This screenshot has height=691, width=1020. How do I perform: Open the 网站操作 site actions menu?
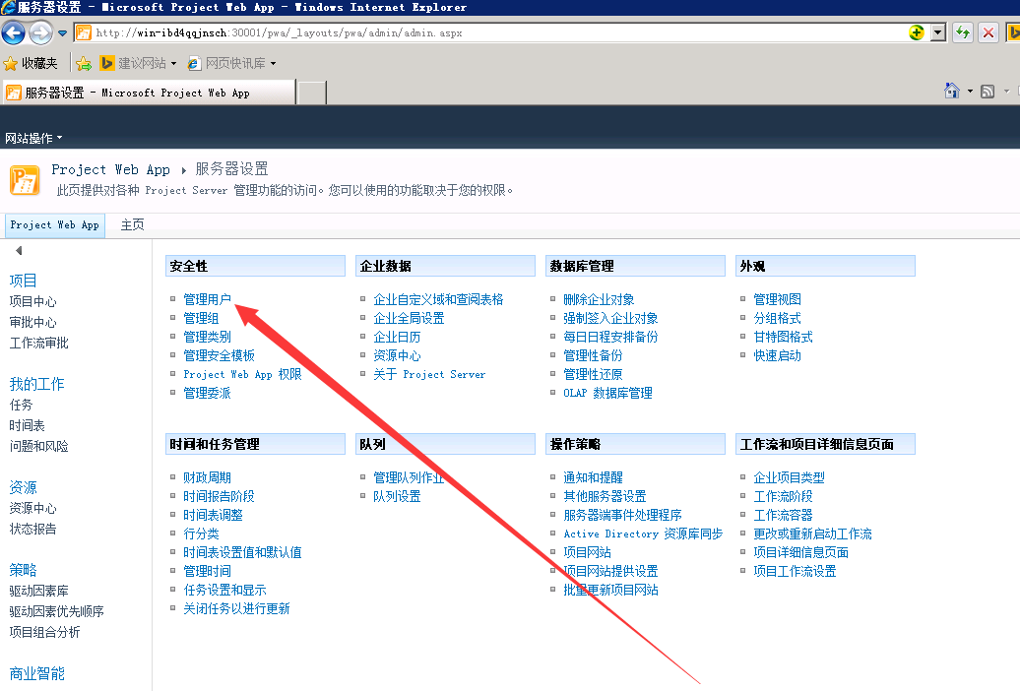33,138
